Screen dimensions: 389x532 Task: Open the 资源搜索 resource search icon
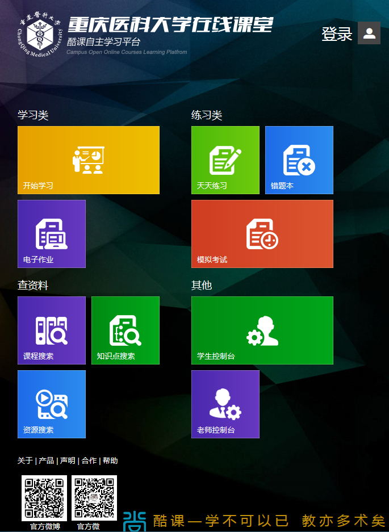click(52, 404)
